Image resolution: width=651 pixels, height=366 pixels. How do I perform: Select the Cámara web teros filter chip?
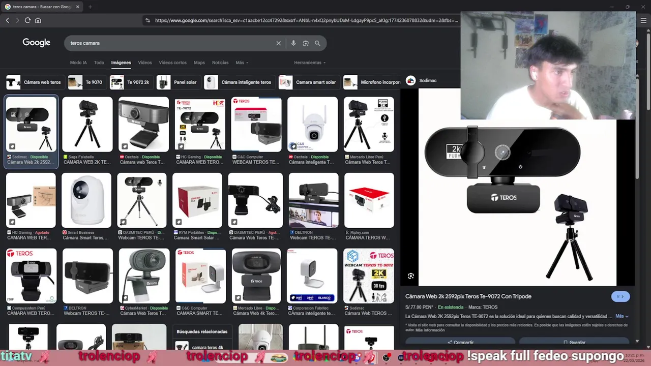tap(34, 82)
